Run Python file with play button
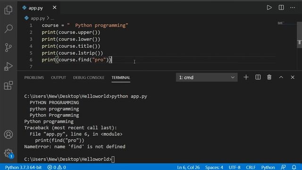The height and width of the screenshot is (170, 302). coord(269,8)
